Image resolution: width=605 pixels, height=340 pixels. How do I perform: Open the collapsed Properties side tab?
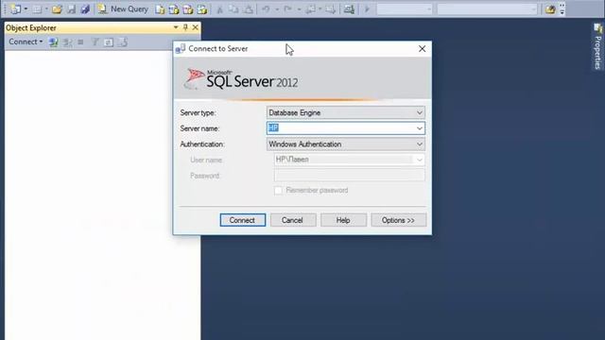coord(597,46)
